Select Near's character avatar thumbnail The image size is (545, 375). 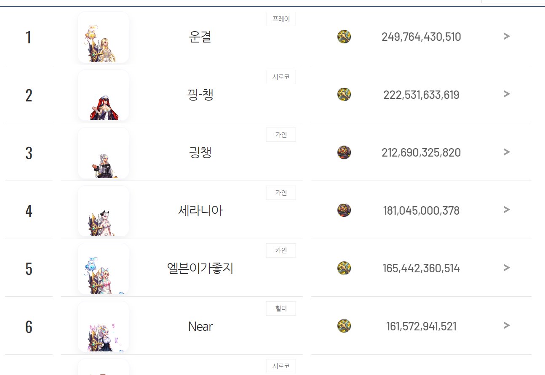click(103, 327)
